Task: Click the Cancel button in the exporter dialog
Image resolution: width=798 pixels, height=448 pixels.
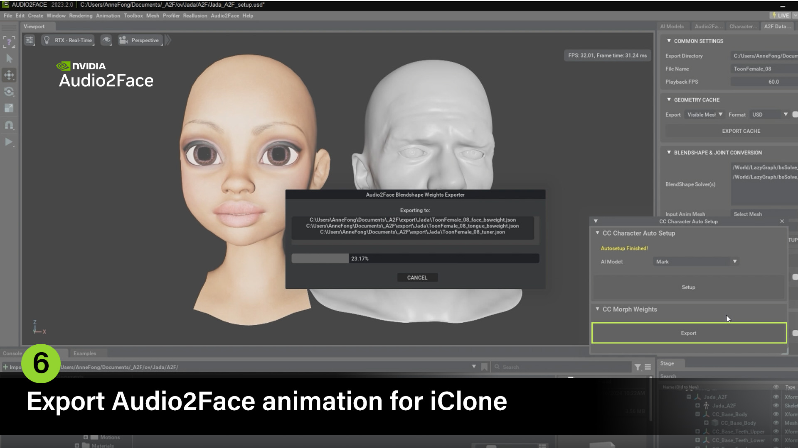Action: coord(417,277)
